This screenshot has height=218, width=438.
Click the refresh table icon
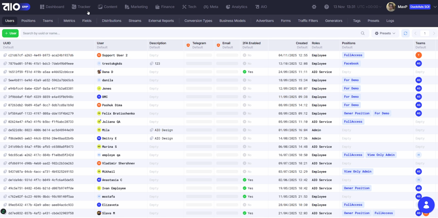point(405,33)
